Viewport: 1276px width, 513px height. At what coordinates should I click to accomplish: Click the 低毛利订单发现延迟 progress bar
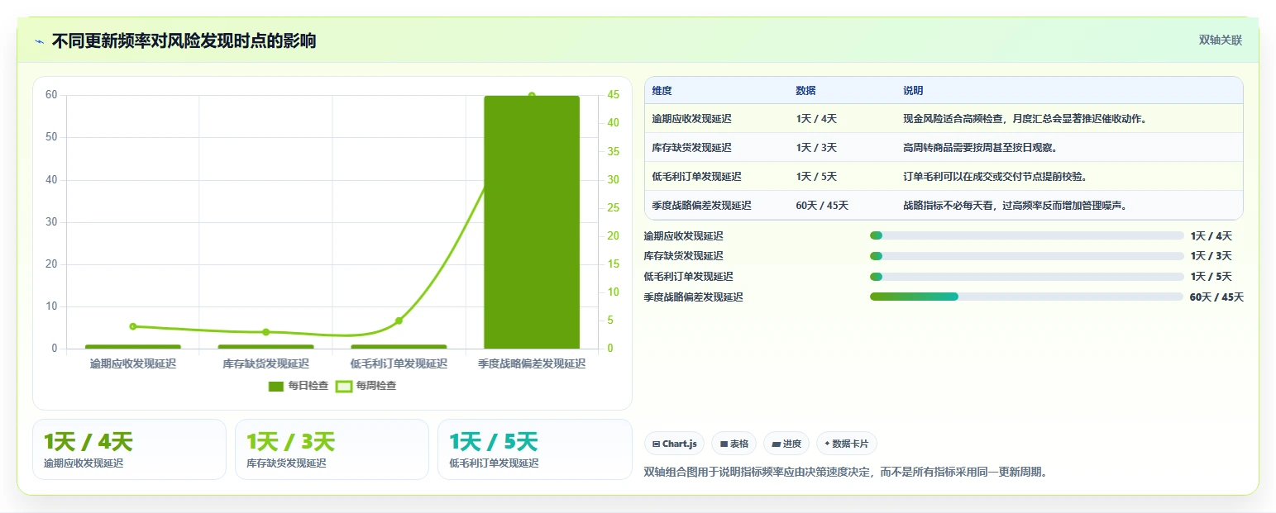pos(1026,277)
